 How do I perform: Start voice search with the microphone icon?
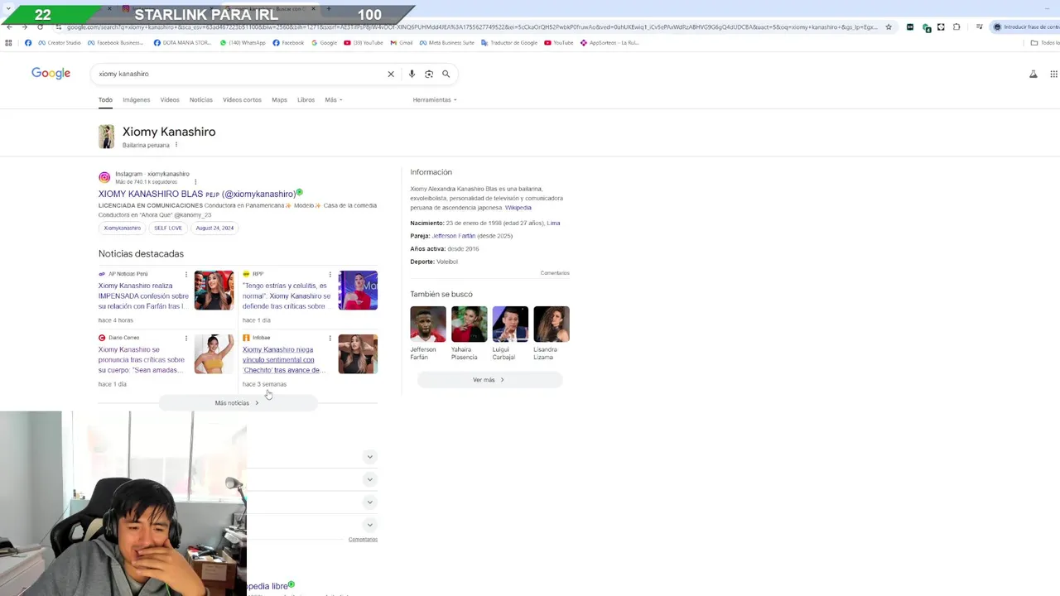point(412,74)
